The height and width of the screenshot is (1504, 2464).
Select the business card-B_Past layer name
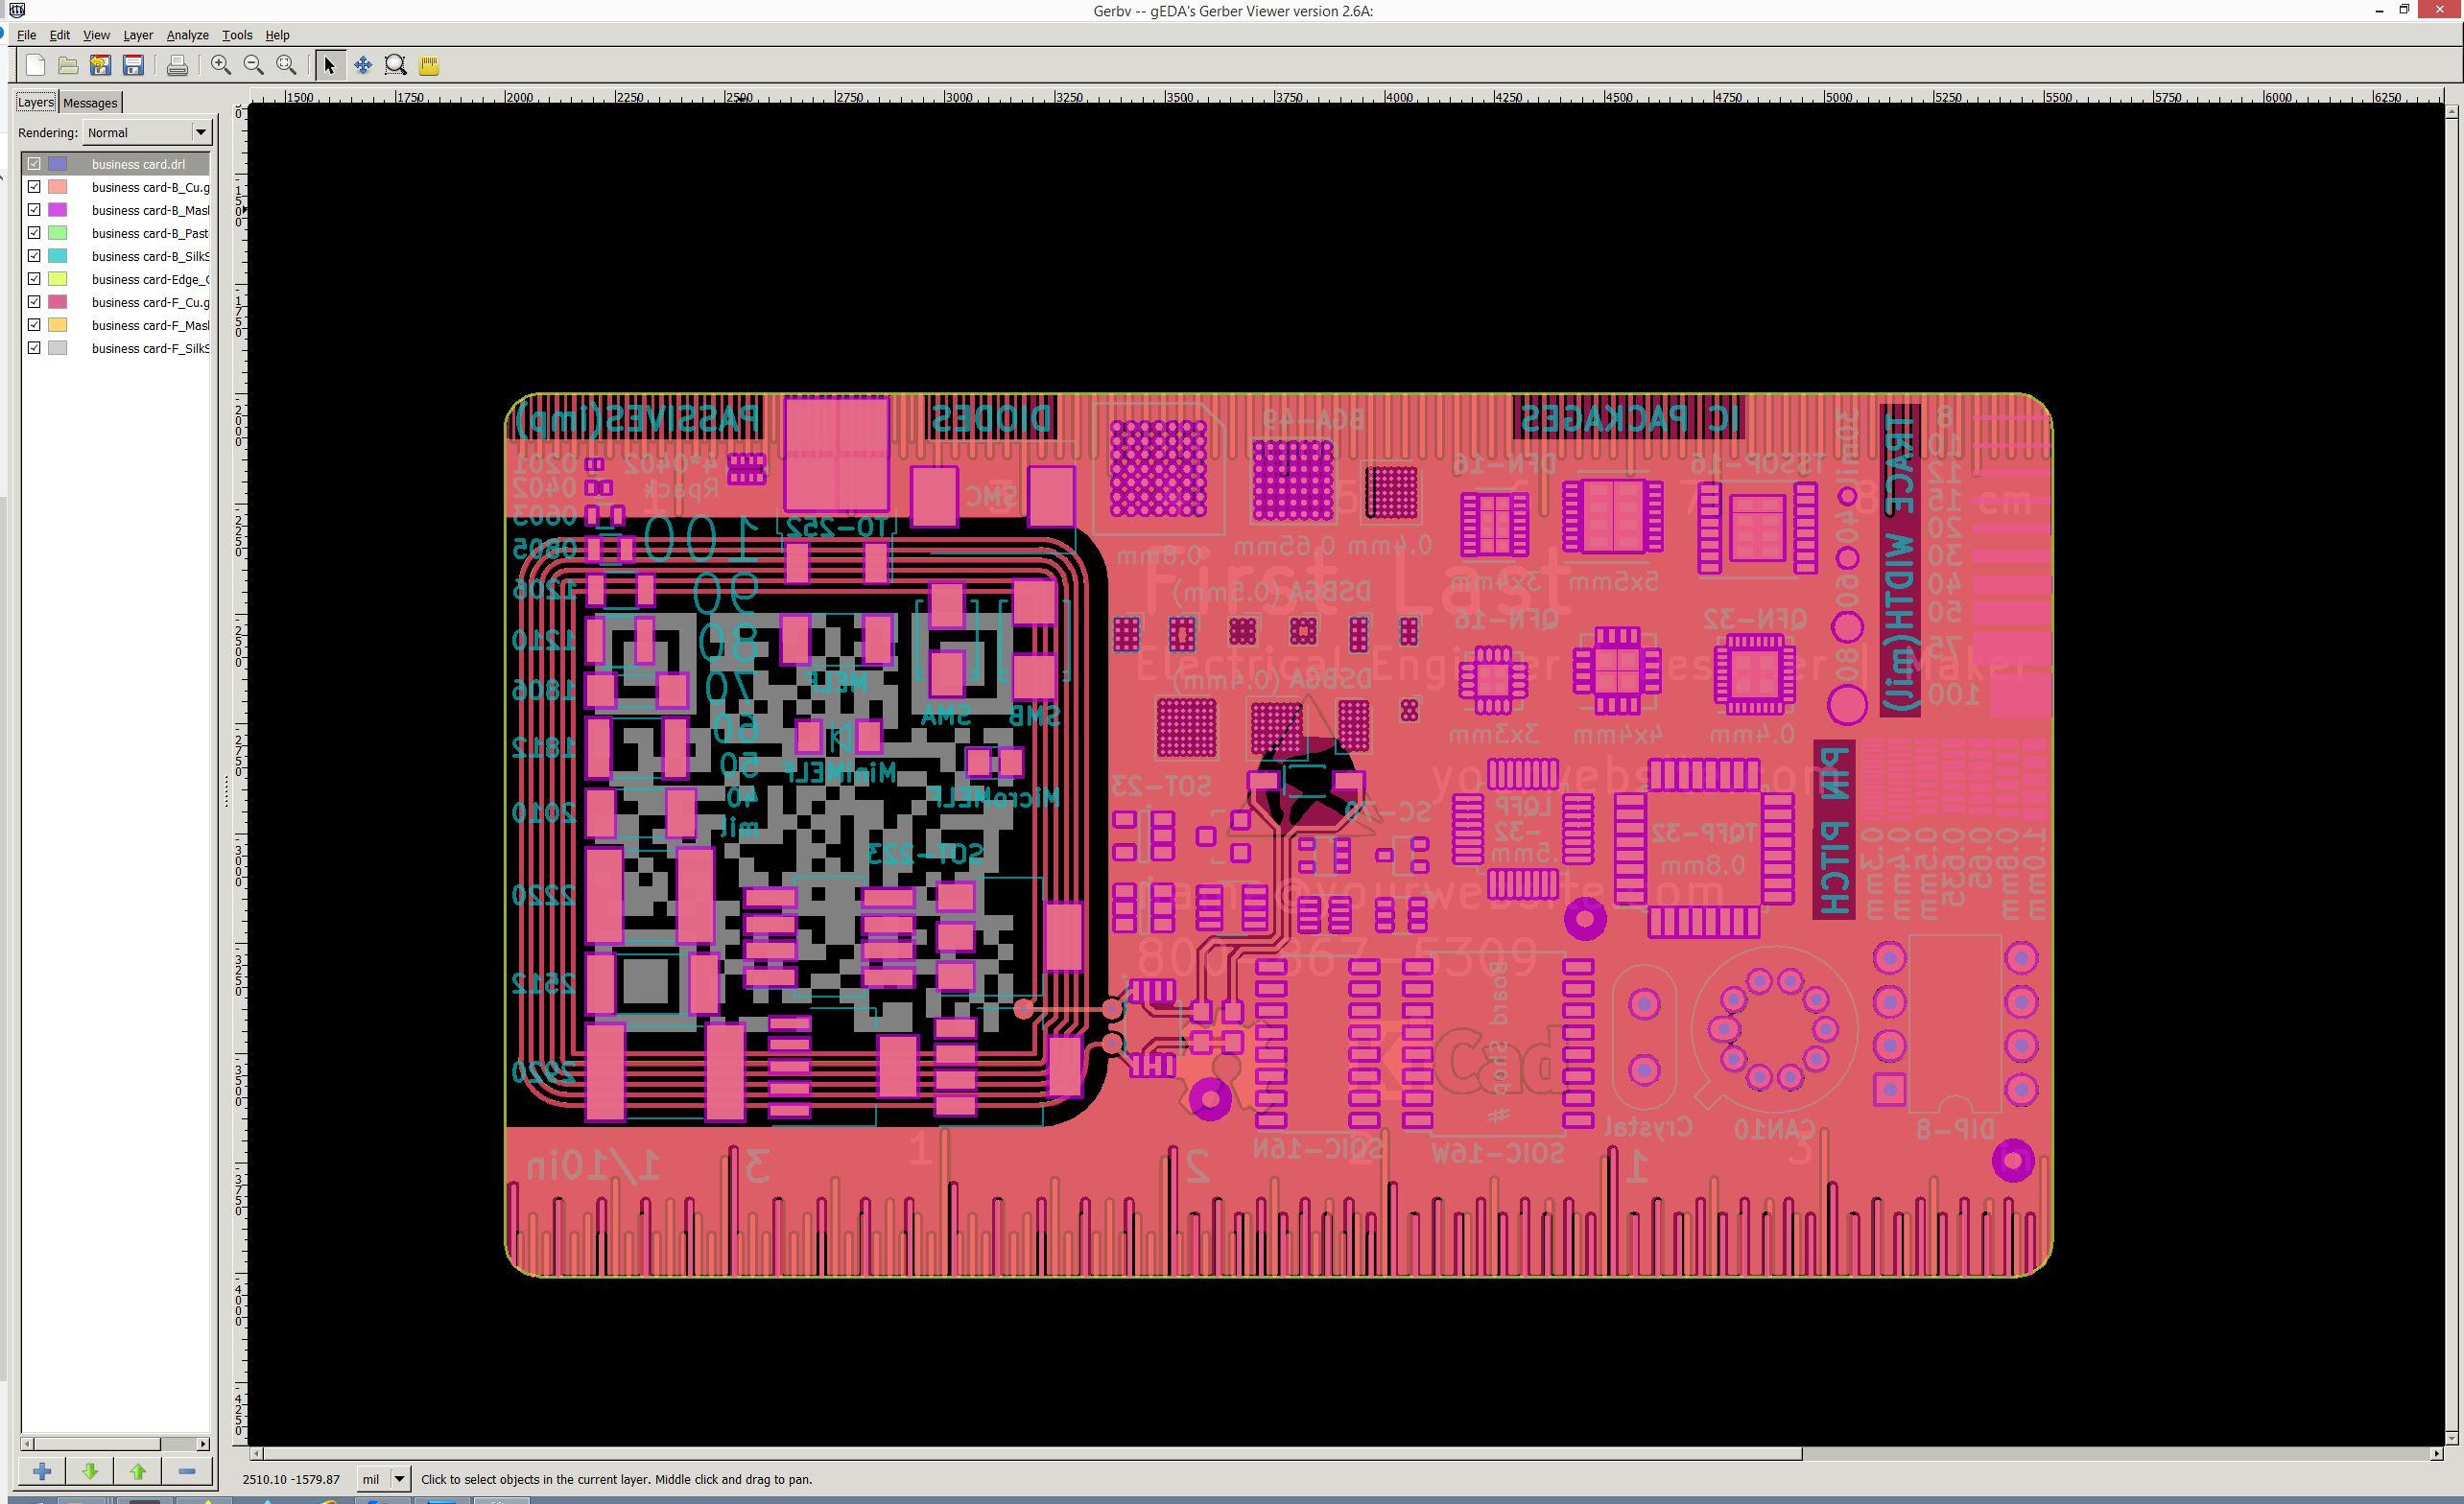click(x=150, y=233)
